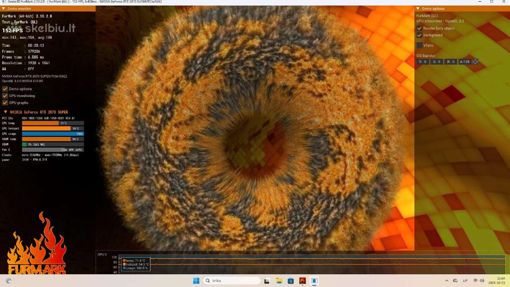Select the B: 0 color field
Viewport: 510px width, 287px height.
451,62
